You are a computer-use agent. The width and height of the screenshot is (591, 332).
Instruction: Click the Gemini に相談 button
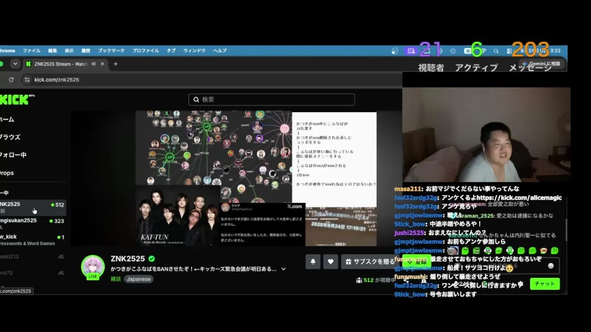click(541, 64)
